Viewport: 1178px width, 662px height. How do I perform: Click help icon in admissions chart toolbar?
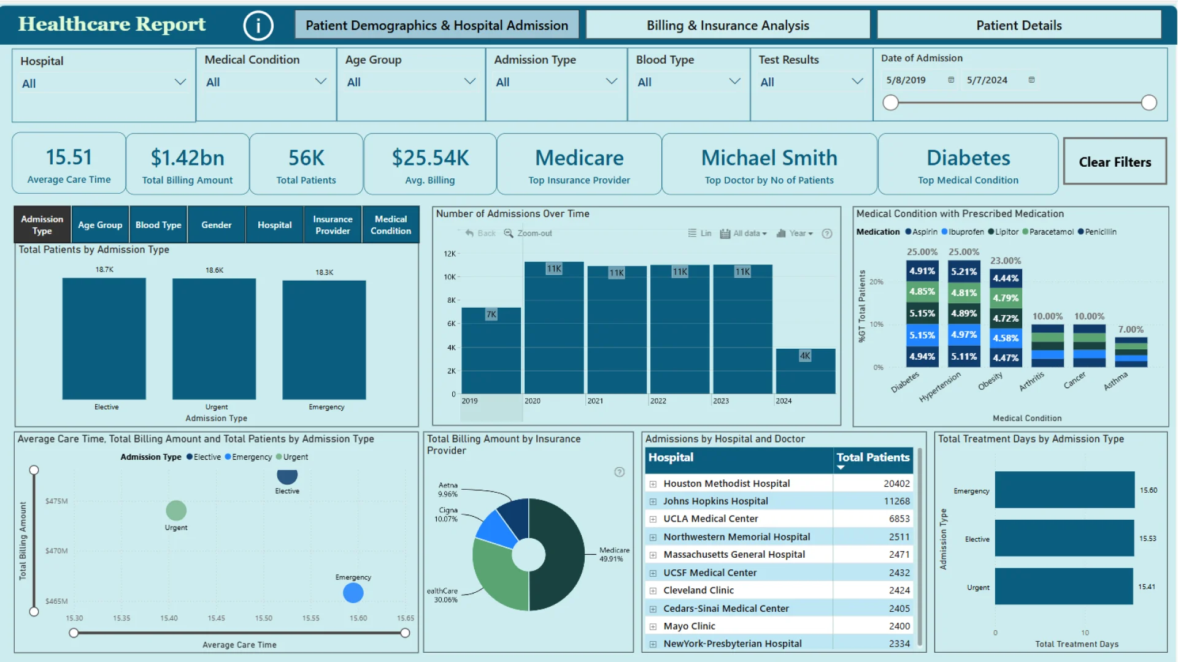pyautogui.click(x=827, y=234)
